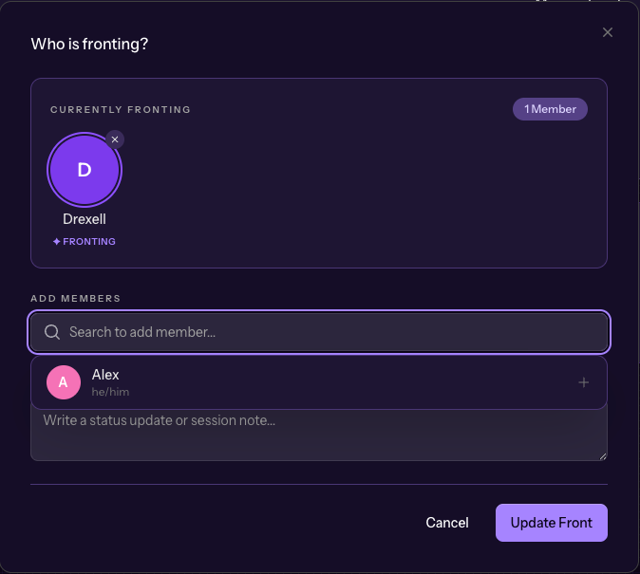Focus the 'Search to add member' field
640x574 pixels.
pos(323,332)
